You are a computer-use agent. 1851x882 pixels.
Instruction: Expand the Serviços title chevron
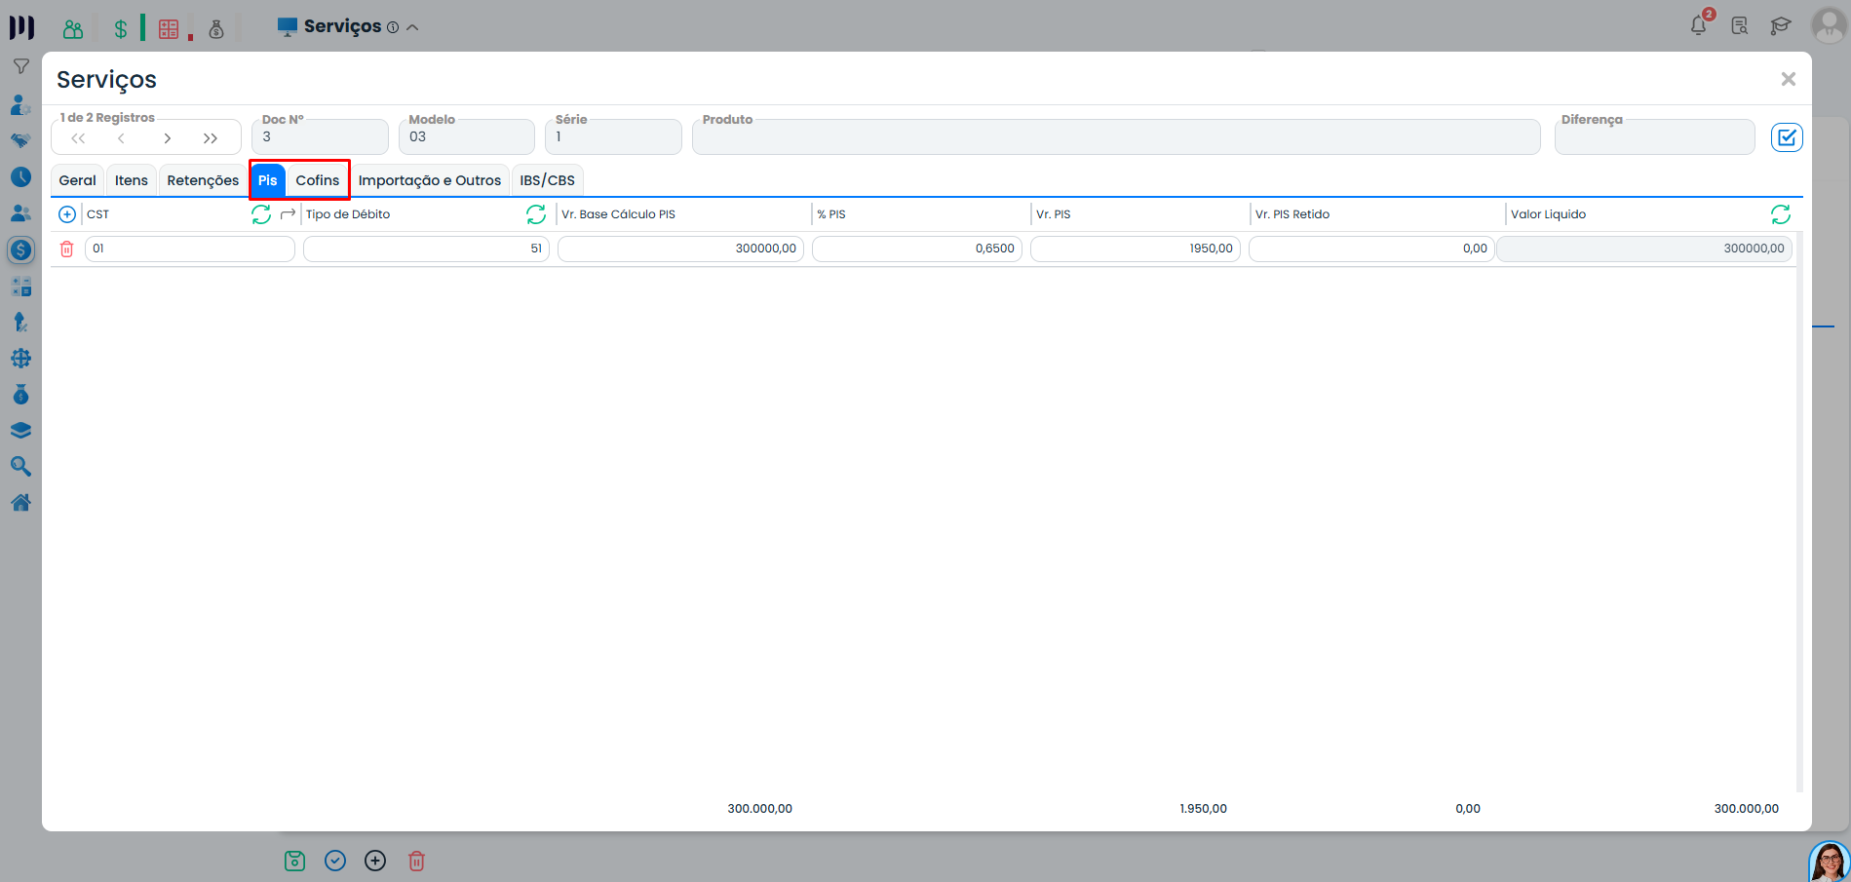click(x=412, y=27)
